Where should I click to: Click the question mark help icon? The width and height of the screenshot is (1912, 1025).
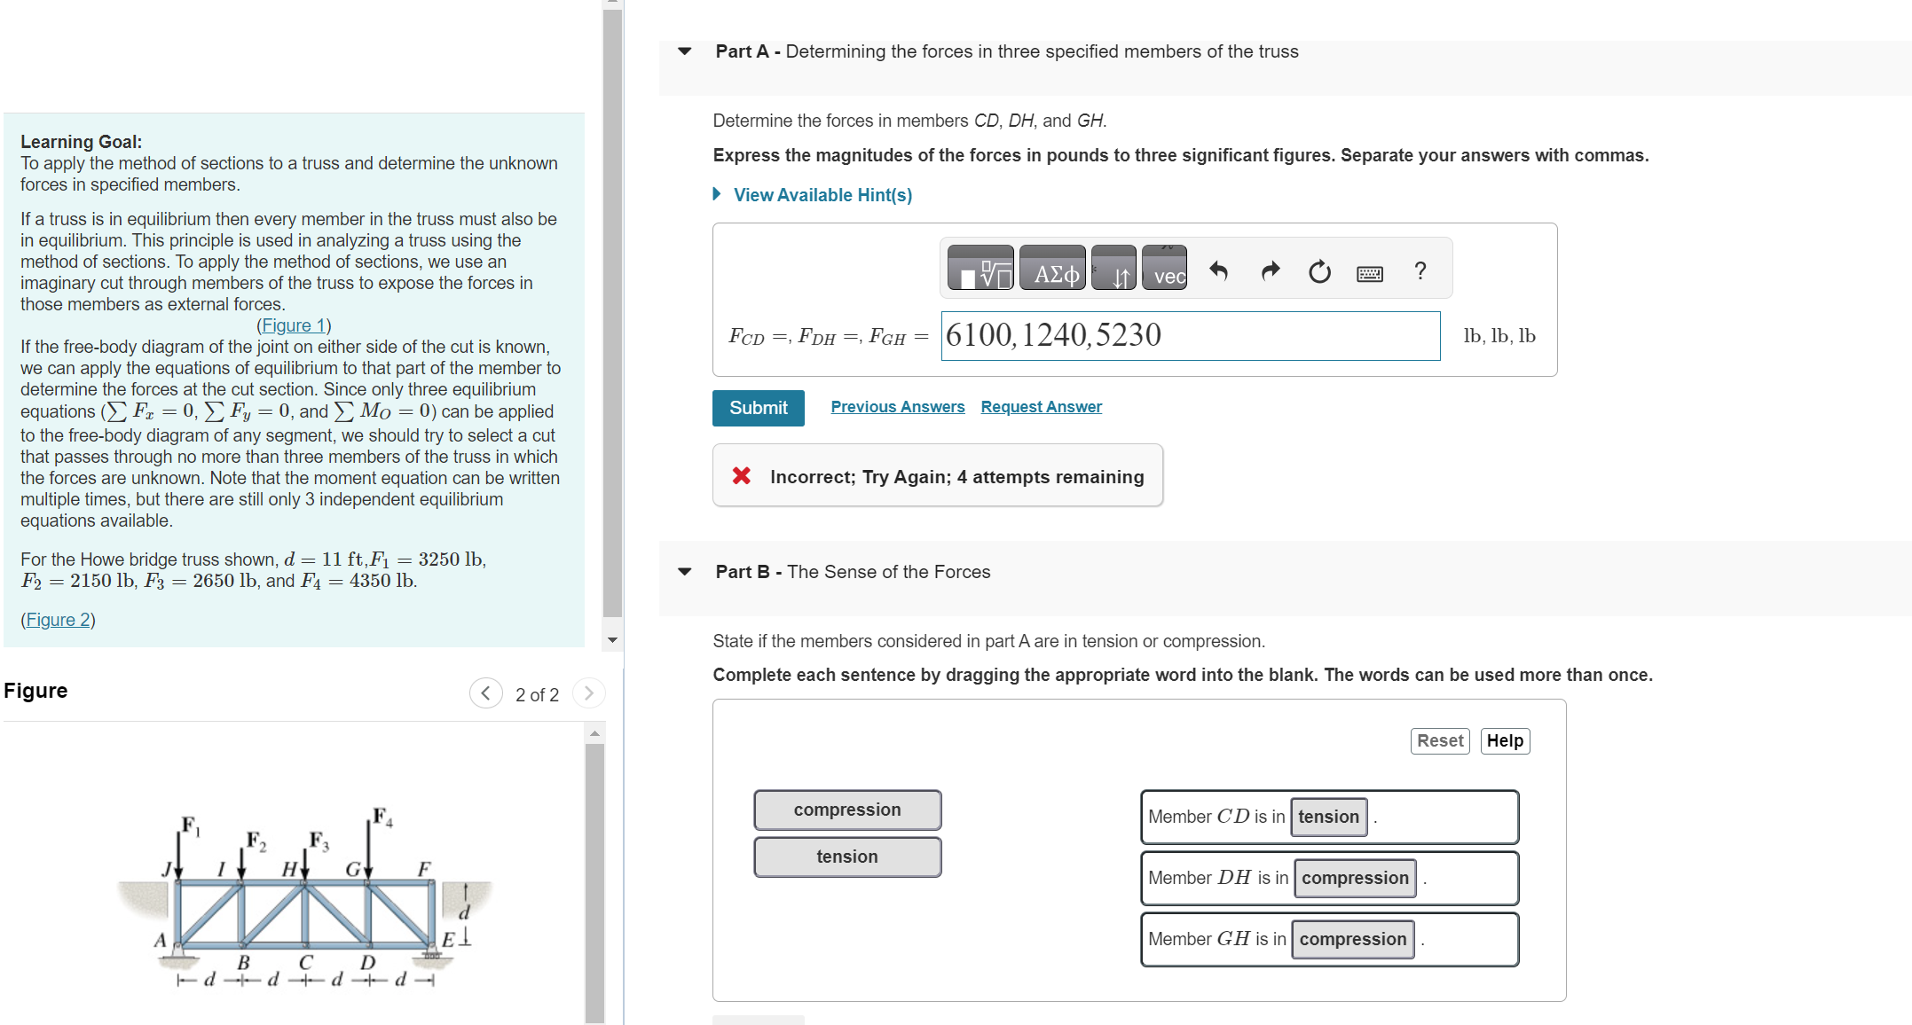[x=1420, y=271]
